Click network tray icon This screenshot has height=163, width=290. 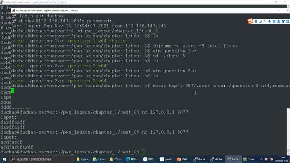[266, 159]
